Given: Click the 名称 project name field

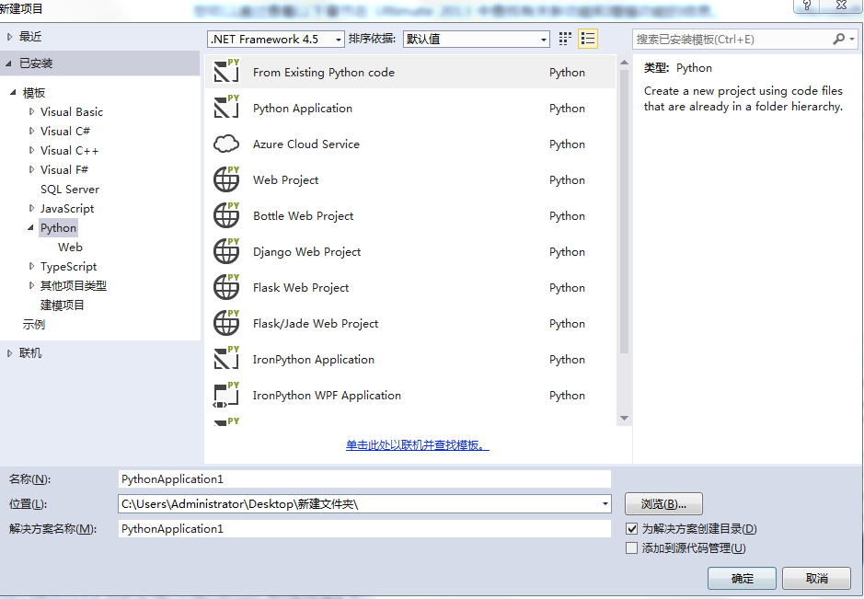Looking at the screenshot, I should point(364,478).
